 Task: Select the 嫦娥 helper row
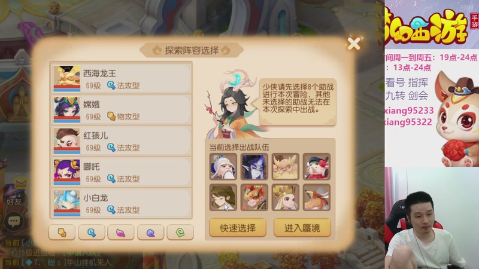coord(122,109)
